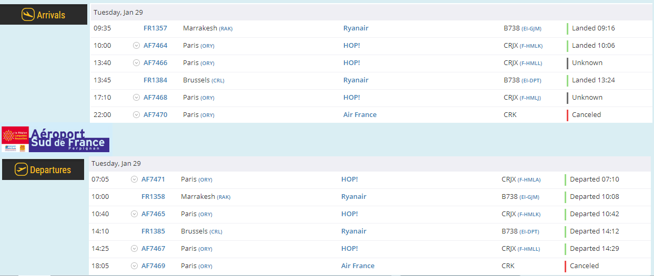
Task: Open flight FR1384 link
Action: pos(155,80)
